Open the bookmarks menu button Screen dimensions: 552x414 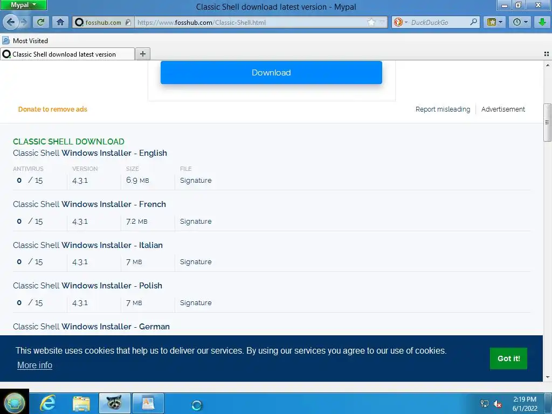495,22
